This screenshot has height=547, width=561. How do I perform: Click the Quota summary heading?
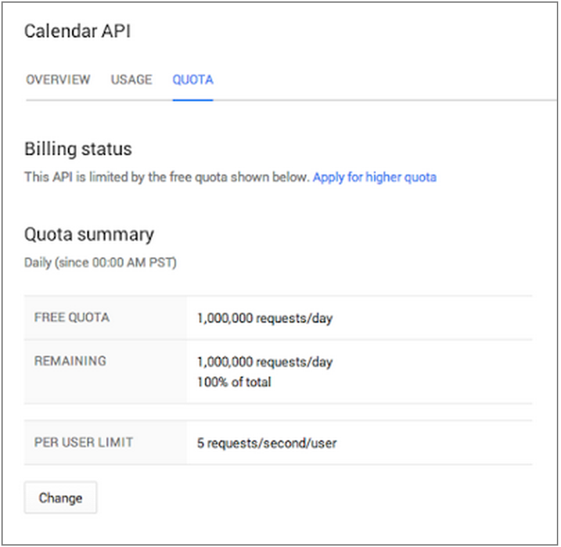(89, 235)
